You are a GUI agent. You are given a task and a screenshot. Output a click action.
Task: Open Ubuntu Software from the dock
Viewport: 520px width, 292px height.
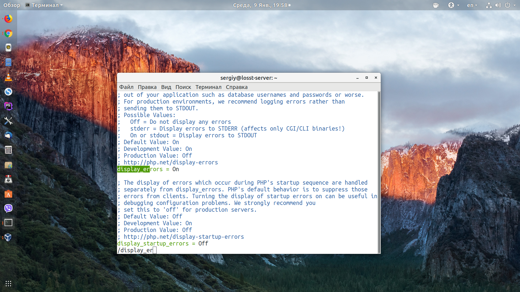point(8,194)
